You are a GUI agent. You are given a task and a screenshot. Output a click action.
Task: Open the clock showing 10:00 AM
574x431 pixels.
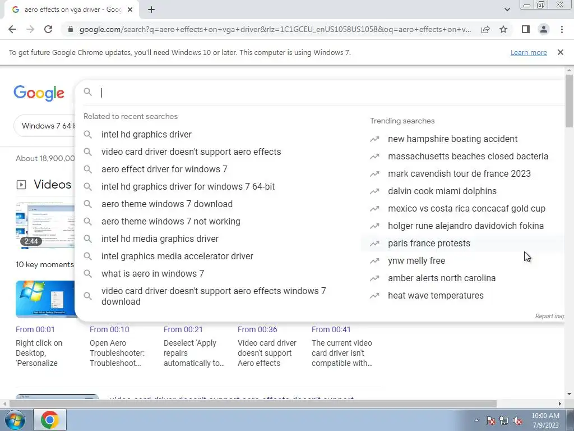[x=545, y=420]
